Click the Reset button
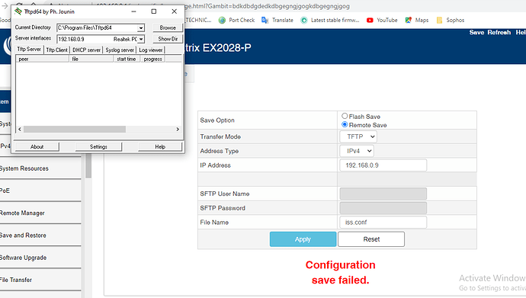This screenshot has height=298, width=526. (371, 239)
